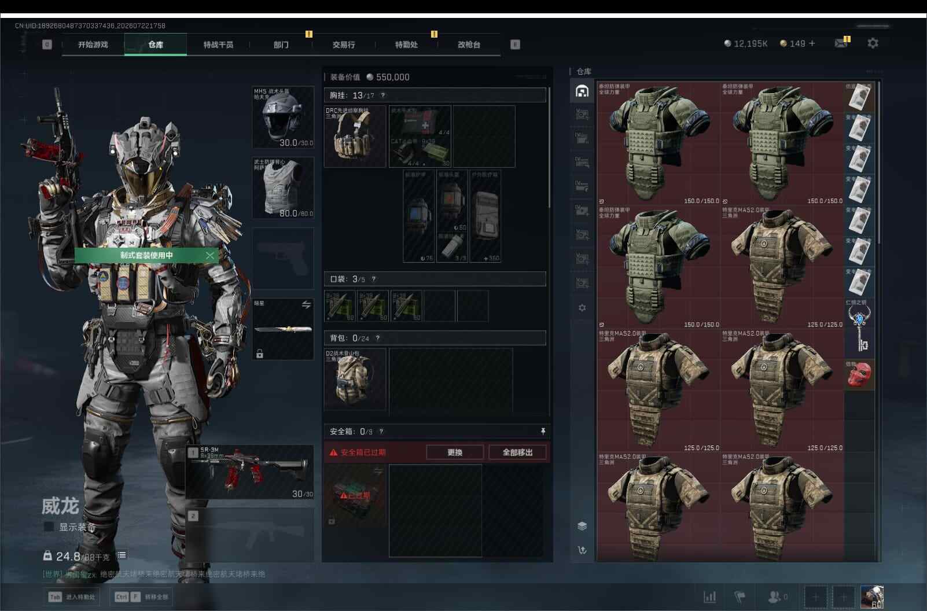The image size is (927, 611).
Task: Click the 仓库 panel title above the grid
Action: click(584, 72)
